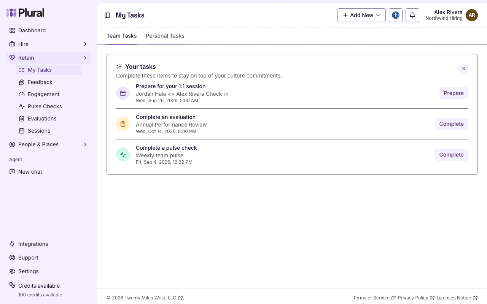Click the Sessions calendar icon
This screenshot has width=487, height=304.
[22, 131]
